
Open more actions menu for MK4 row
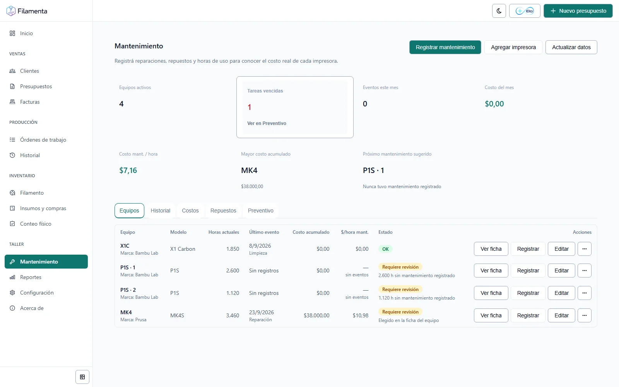(x=585, y=315)
